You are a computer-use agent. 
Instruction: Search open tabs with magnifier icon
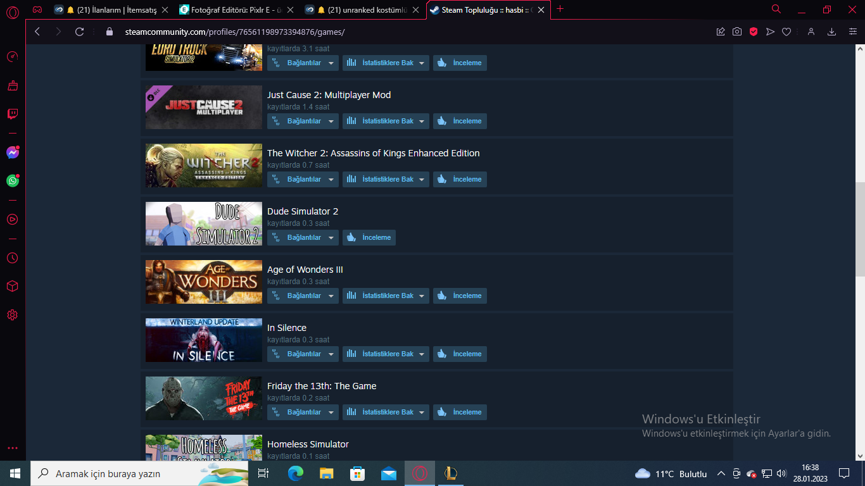click(776, 9)
